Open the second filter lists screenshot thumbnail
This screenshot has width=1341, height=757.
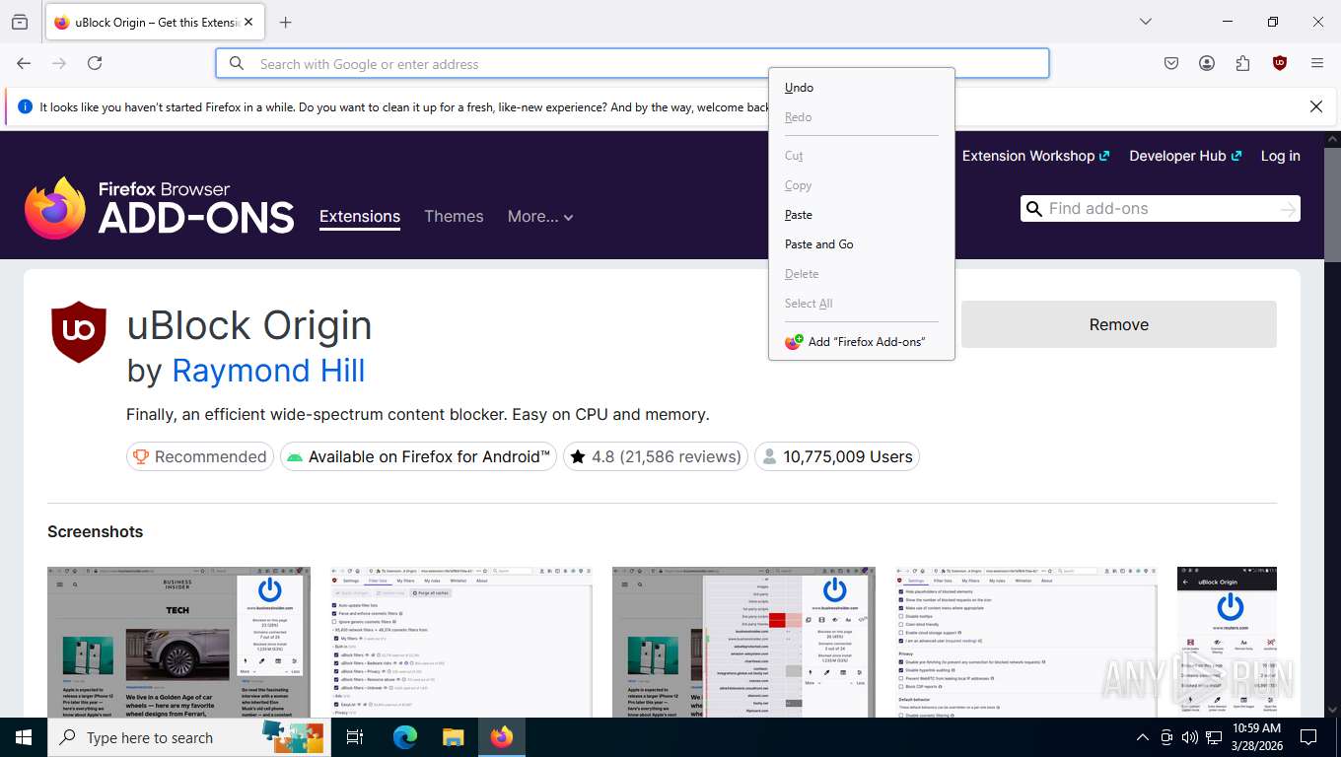[x=461, y=642]
